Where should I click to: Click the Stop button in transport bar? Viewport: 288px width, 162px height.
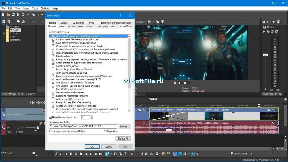(x=81, y=154)
